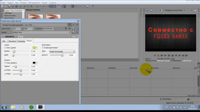Image resolution: width=200 pixels, height=112 pixels.
Task: Click copy snapshot icon at preview toolbar right
Action: click(195, 10)
